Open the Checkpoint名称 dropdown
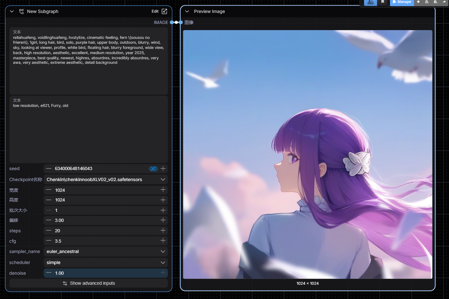Screen dimensions: 449x299 coord(106,179)
